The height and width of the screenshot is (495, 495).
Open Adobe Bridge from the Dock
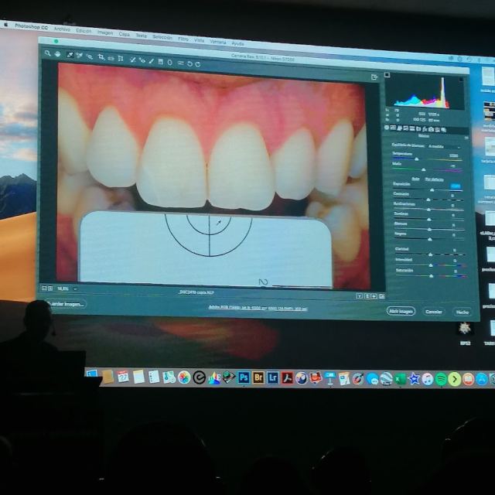coord(258,377)
